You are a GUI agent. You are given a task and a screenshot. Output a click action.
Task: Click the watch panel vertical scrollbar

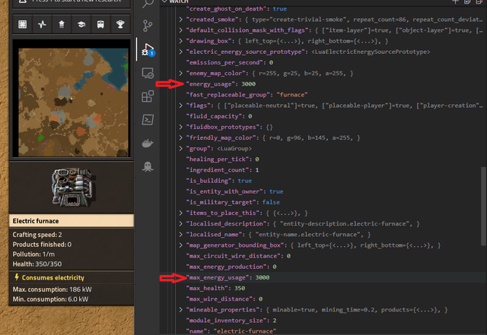(483, 206)
